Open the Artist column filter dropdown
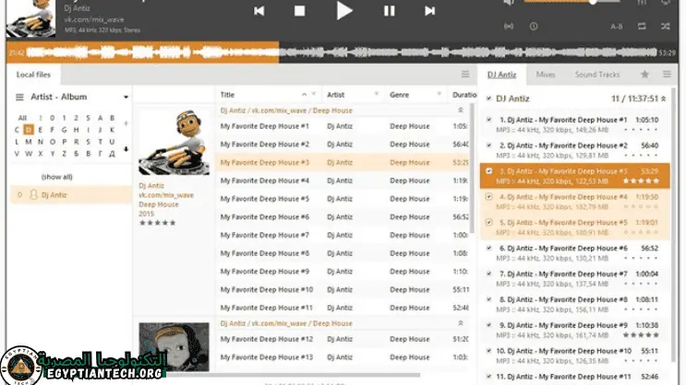This screenshot has width=686, height=385. click(379, 94)
